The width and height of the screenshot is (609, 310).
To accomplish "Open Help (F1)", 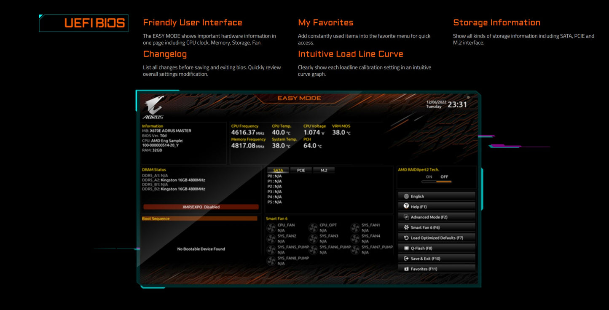I will point(437,207).
